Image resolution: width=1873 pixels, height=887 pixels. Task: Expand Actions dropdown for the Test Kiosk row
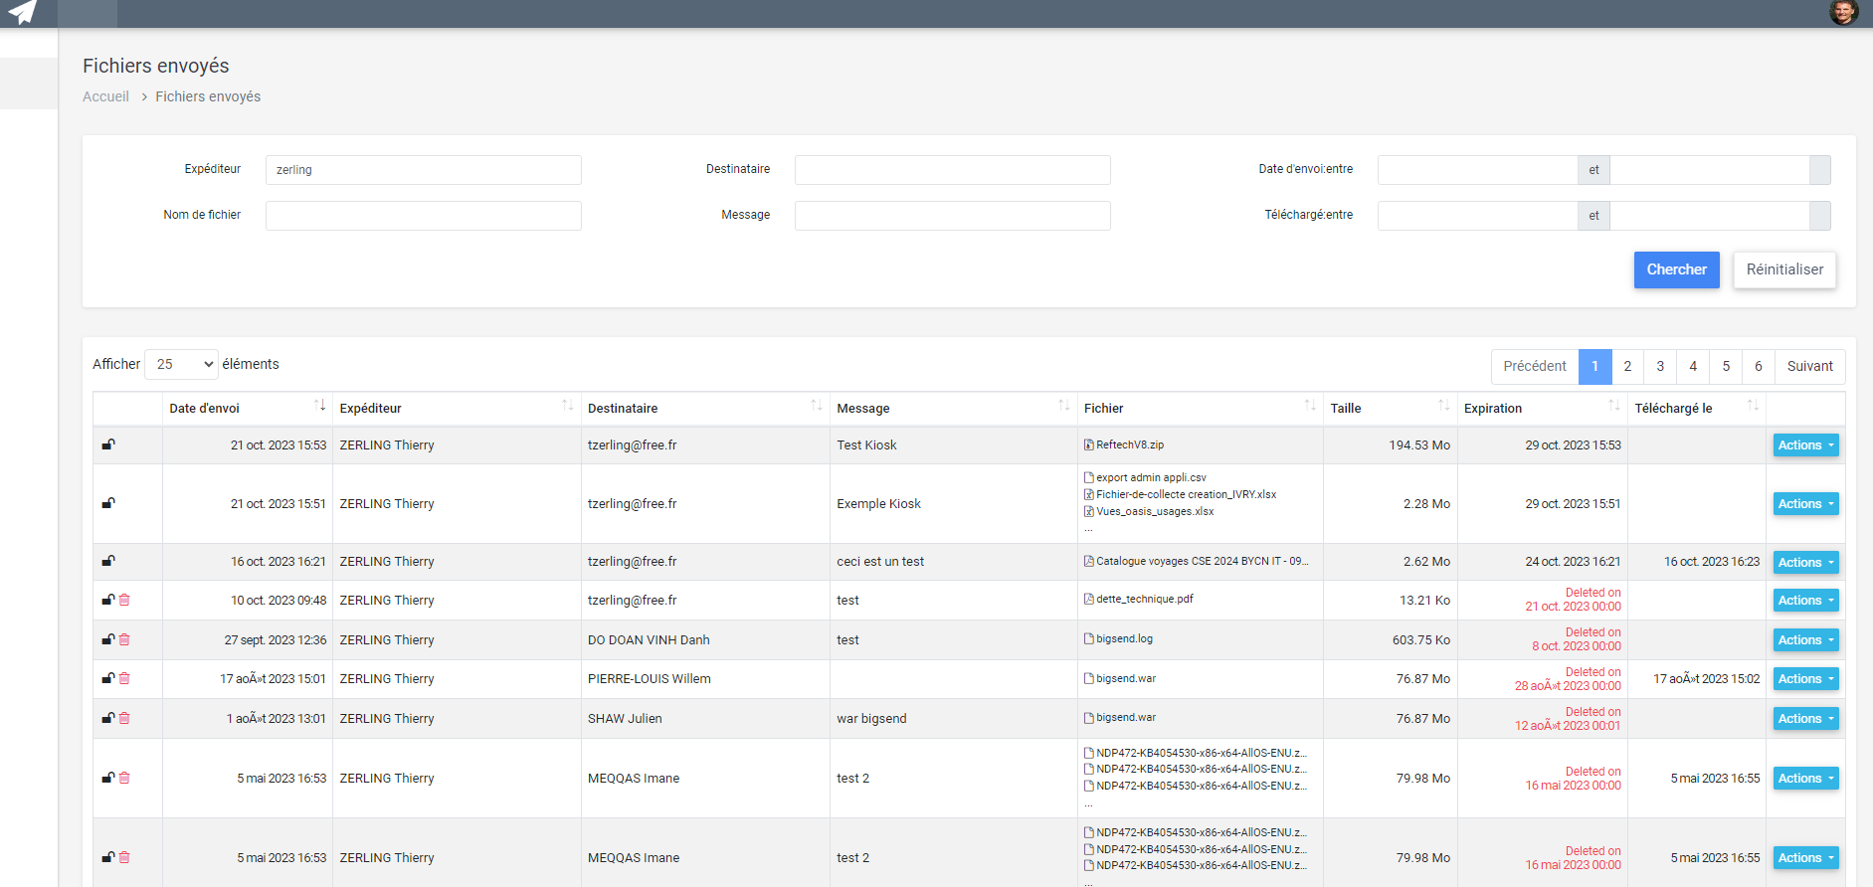[x=1805, y=445]
